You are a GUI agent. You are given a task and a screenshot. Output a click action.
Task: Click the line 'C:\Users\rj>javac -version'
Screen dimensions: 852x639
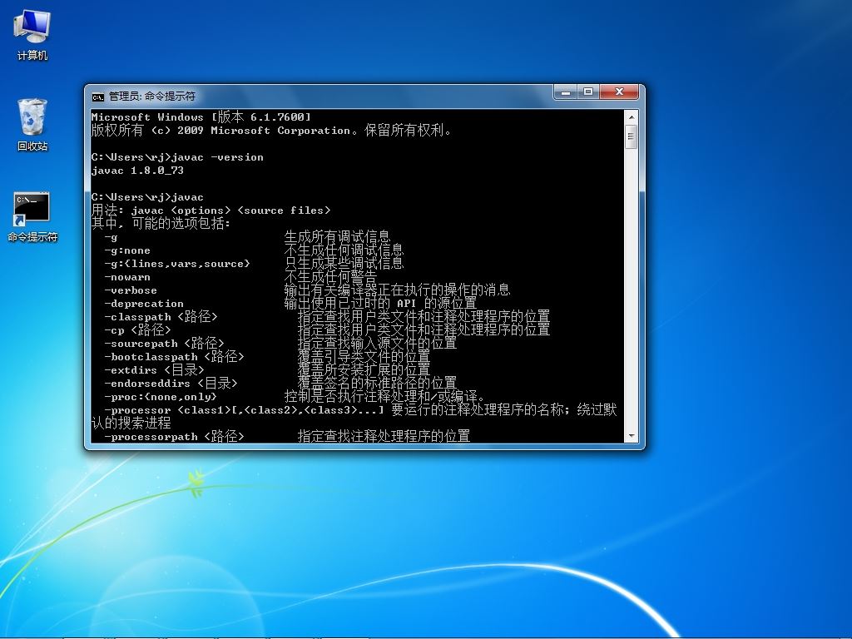tap(177, 157)
